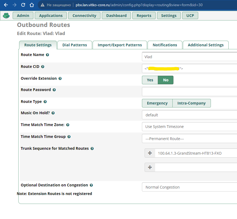Click drag handle for GrandStream trunk row
This screenshot has width=237, height=219.
tap(150, 153)
